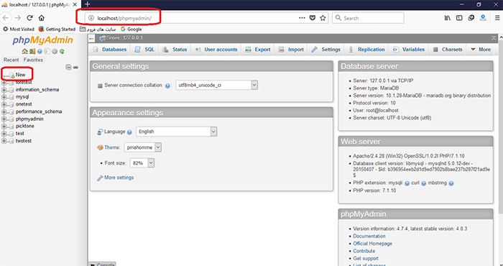Click Firefox reload page button
Image resolution: width=503 pixels, height=266 pixels.
pos(30,18)
